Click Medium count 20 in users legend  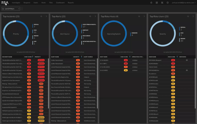click(182, 41)
